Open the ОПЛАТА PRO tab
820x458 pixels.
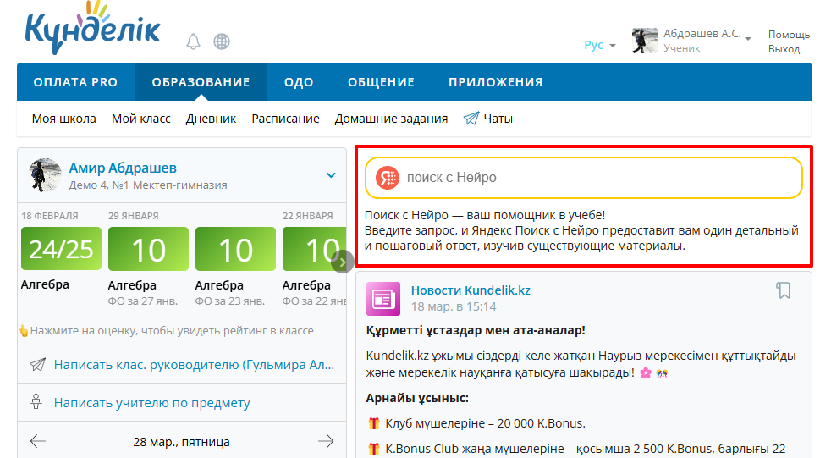[x=75, y=82]
